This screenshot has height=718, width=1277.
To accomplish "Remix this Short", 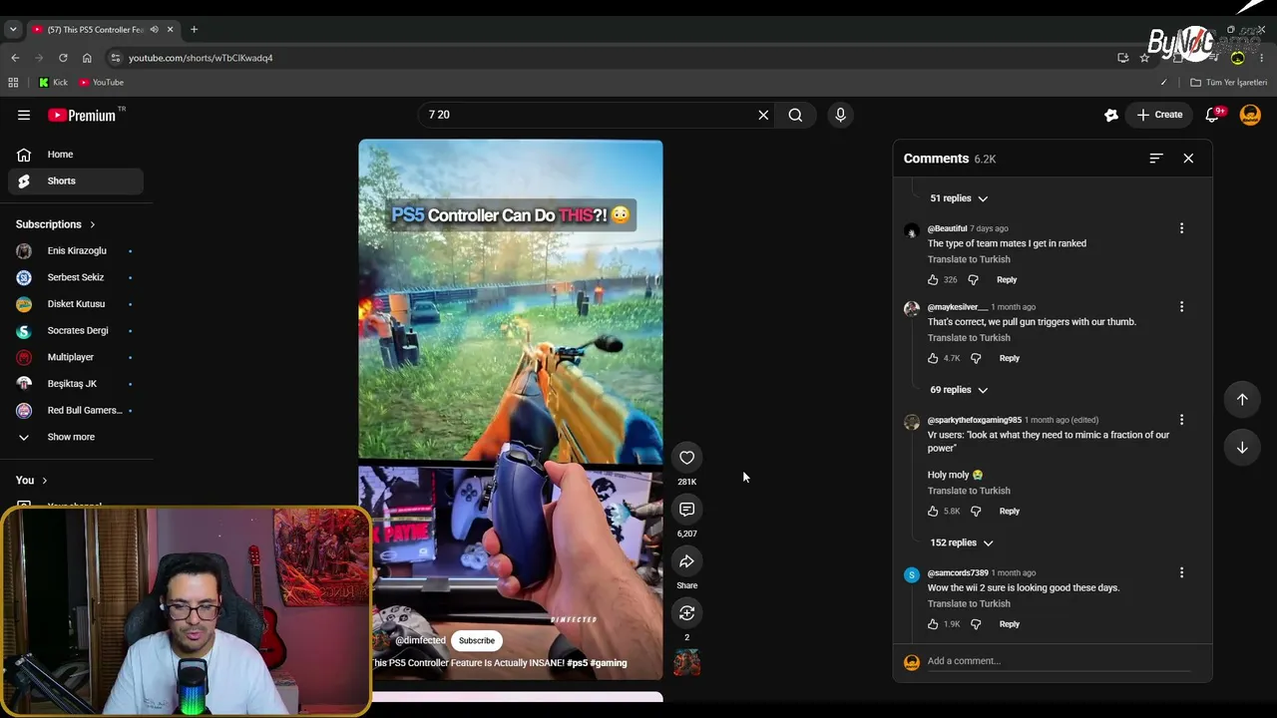I will click(x=686, y=613).
